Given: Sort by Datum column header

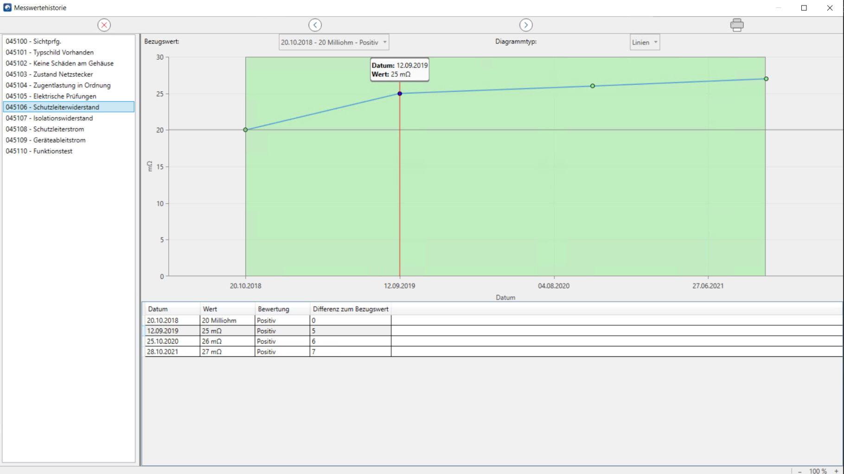Looking at the screenshot, I should click(x=158, y=309).
